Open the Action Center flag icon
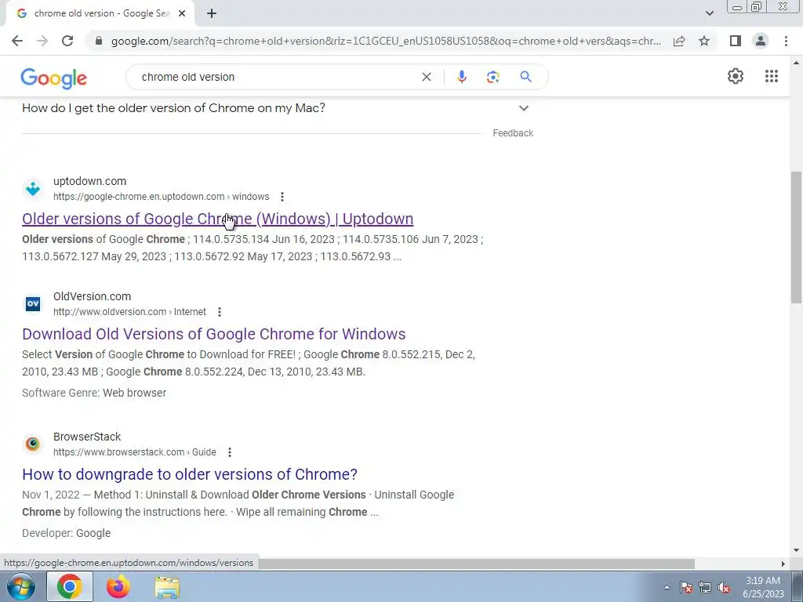The width and height of the screenshot is (803, 602). click(x=686, y=587)
